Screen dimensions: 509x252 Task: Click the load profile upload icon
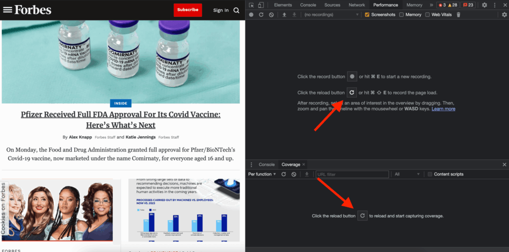coord(284,14)
